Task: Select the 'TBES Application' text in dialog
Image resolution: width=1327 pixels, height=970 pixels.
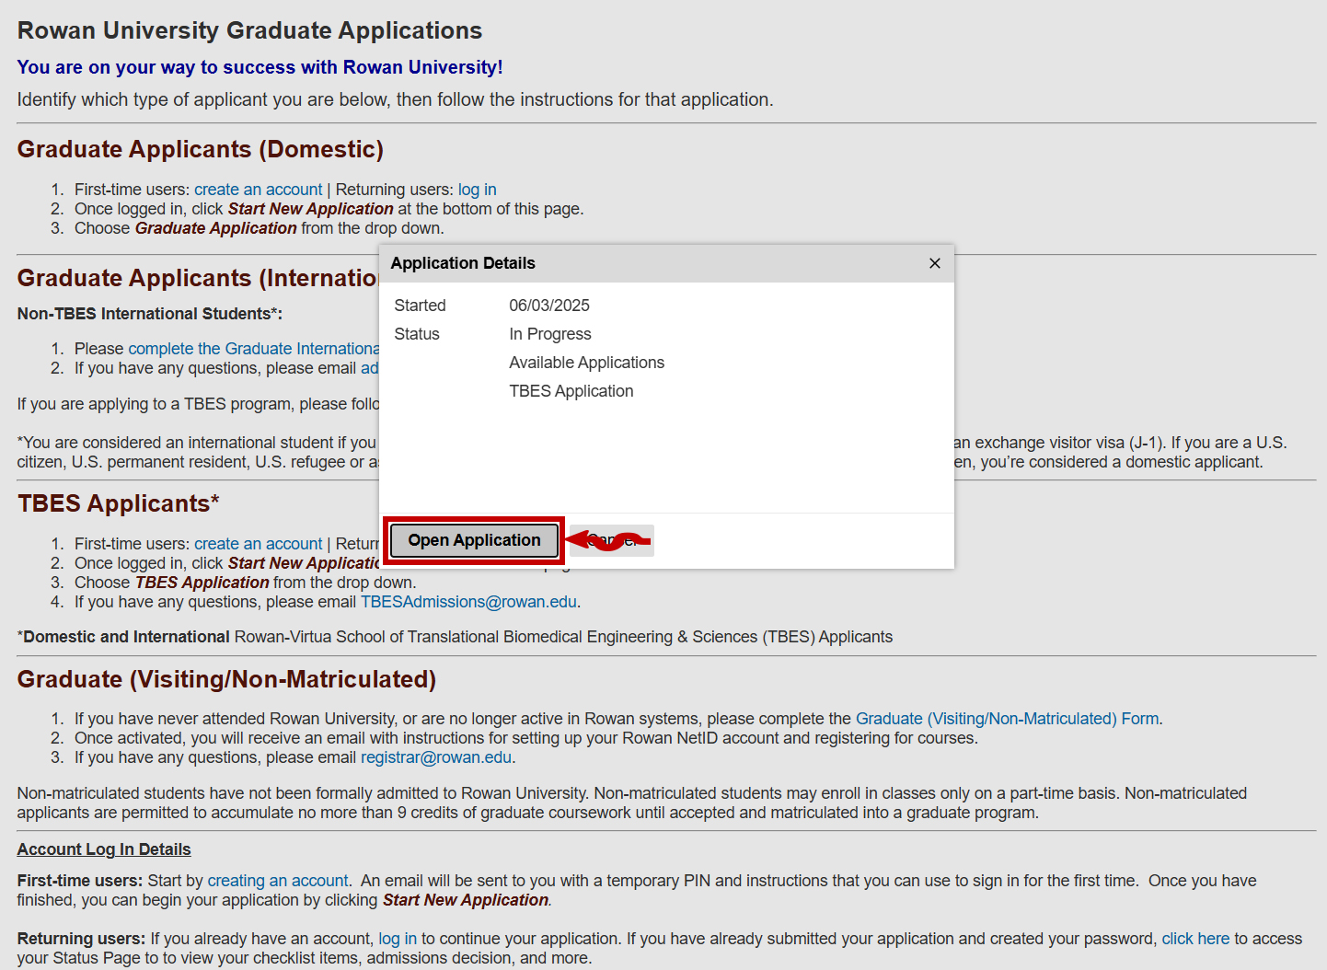Action: [x=571, y=391]
